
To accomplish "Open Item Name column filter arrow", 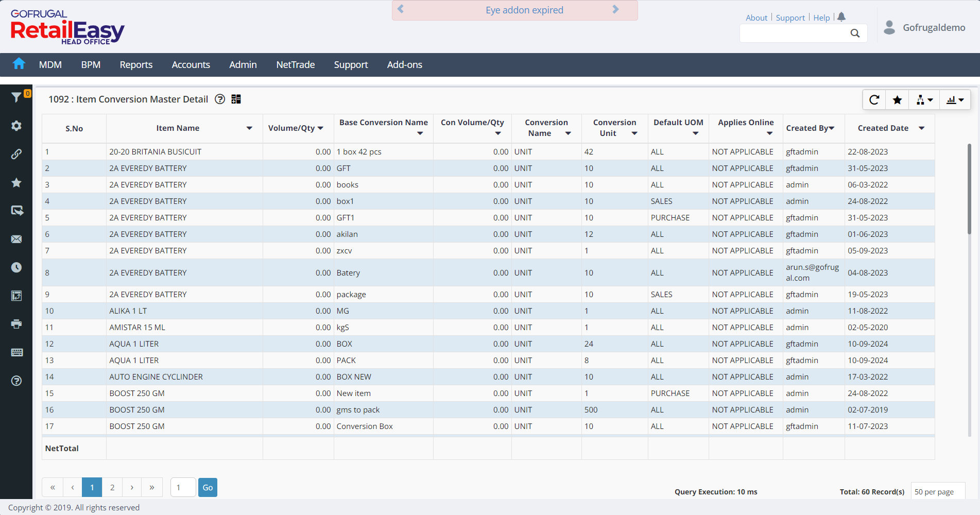I will 249,128.
